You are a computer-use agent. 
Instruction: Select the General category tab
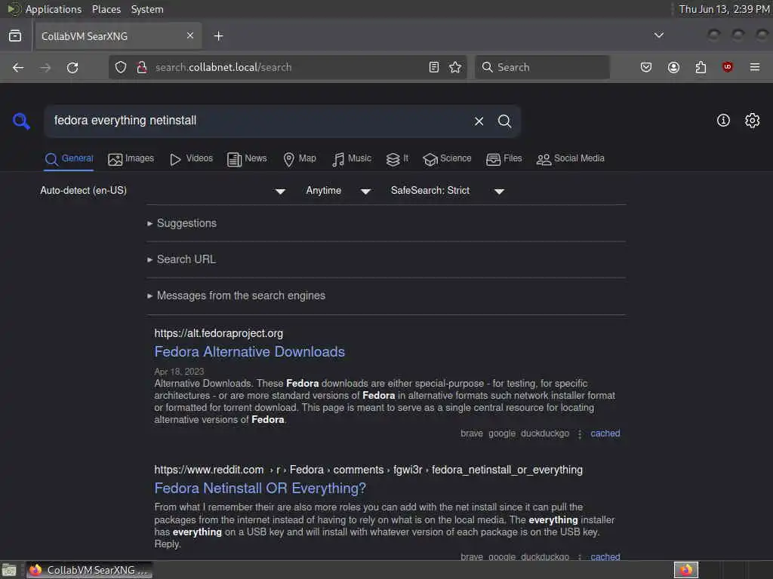69,158
